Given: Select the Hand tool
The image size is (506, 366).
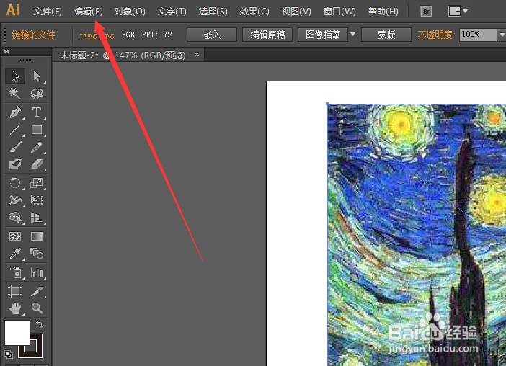Looking at the screenshot, I should (x=15, y=308).
